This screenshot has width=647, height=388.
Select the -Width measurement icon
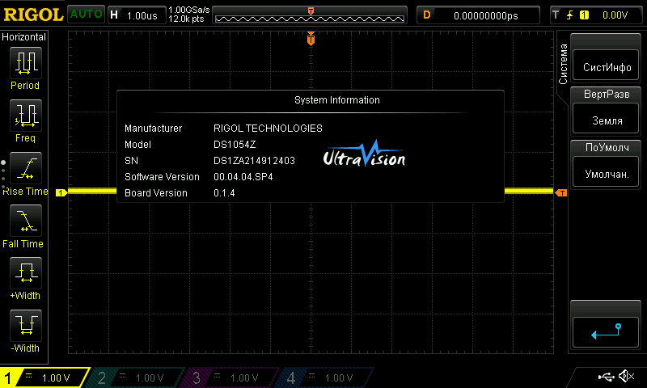point(25,327)
